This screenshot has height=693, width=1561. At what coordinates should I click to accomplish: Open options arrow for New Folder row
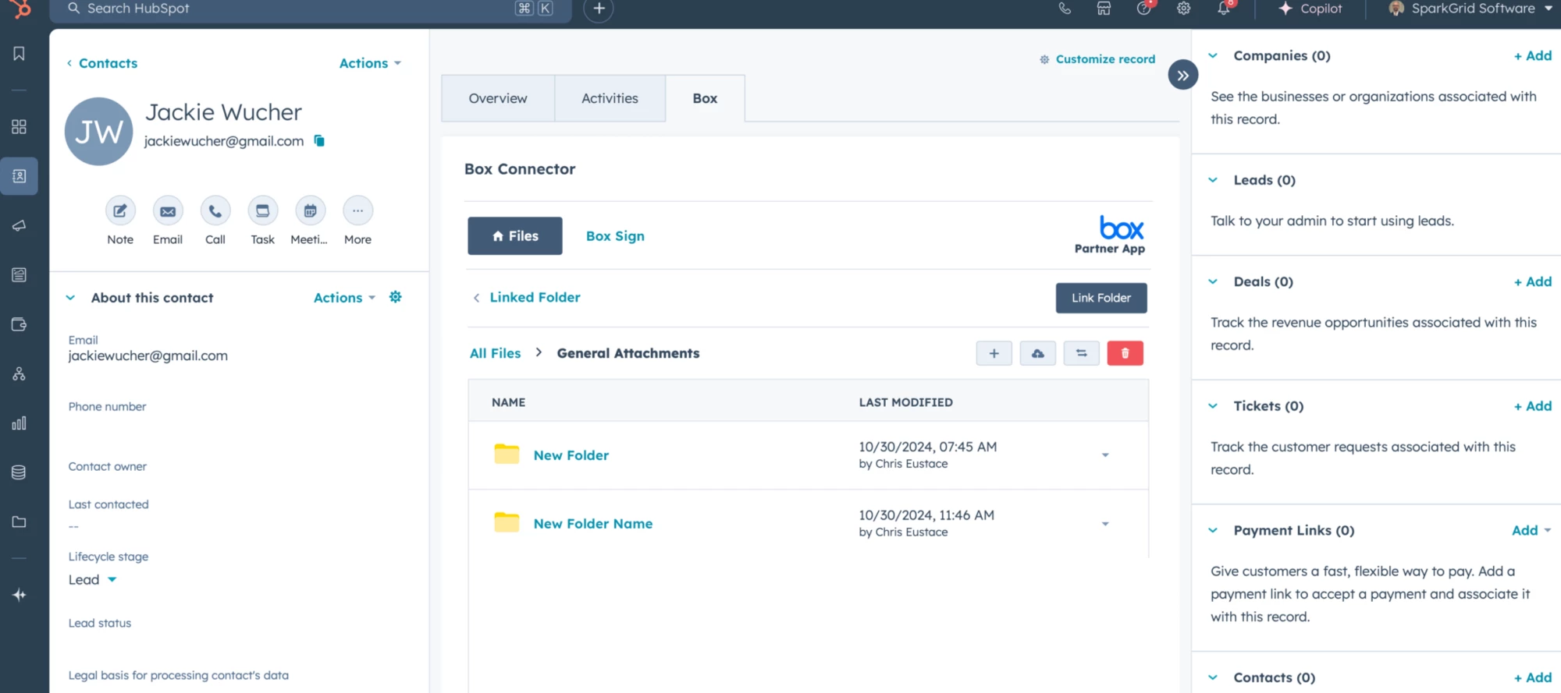[1105, 455]
